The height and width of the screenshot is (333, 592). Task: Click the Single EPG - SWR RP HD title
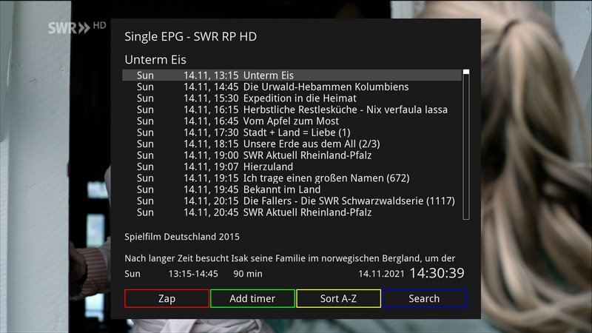pyautogui.click(x=191, y=36)
